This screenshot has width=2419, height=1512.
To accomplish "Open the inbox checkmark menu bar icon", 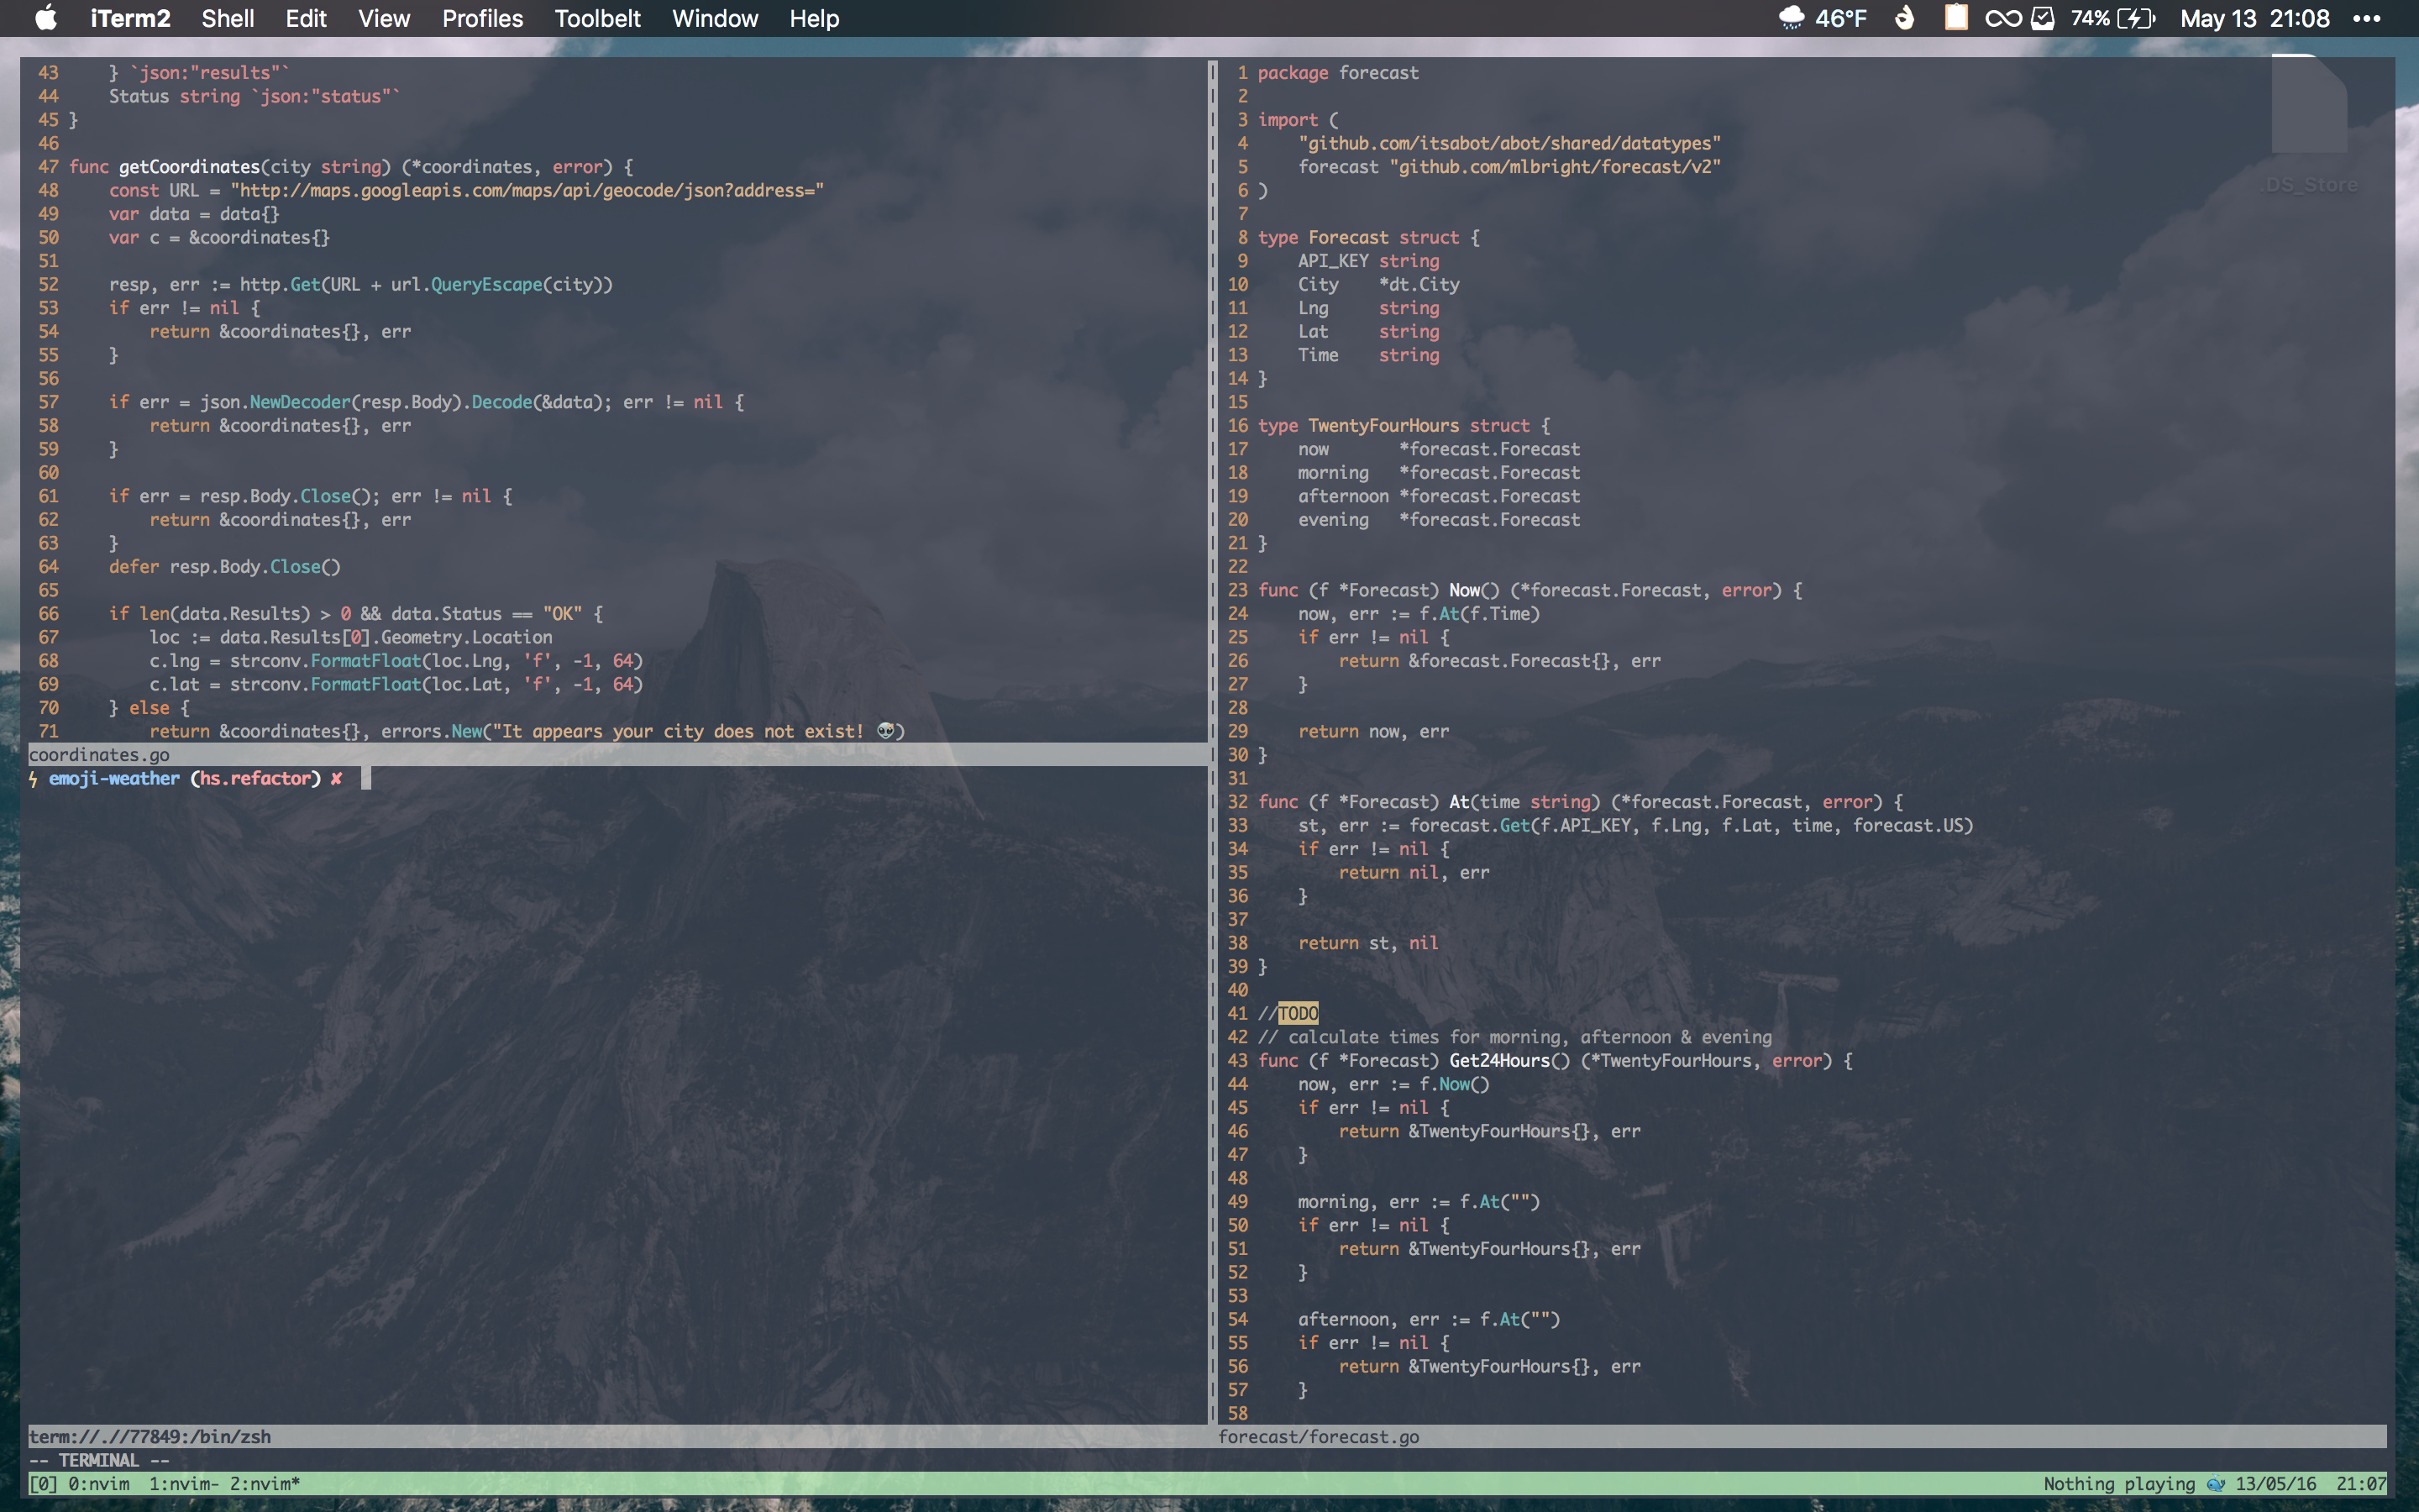I will [x=2044, y=18].
